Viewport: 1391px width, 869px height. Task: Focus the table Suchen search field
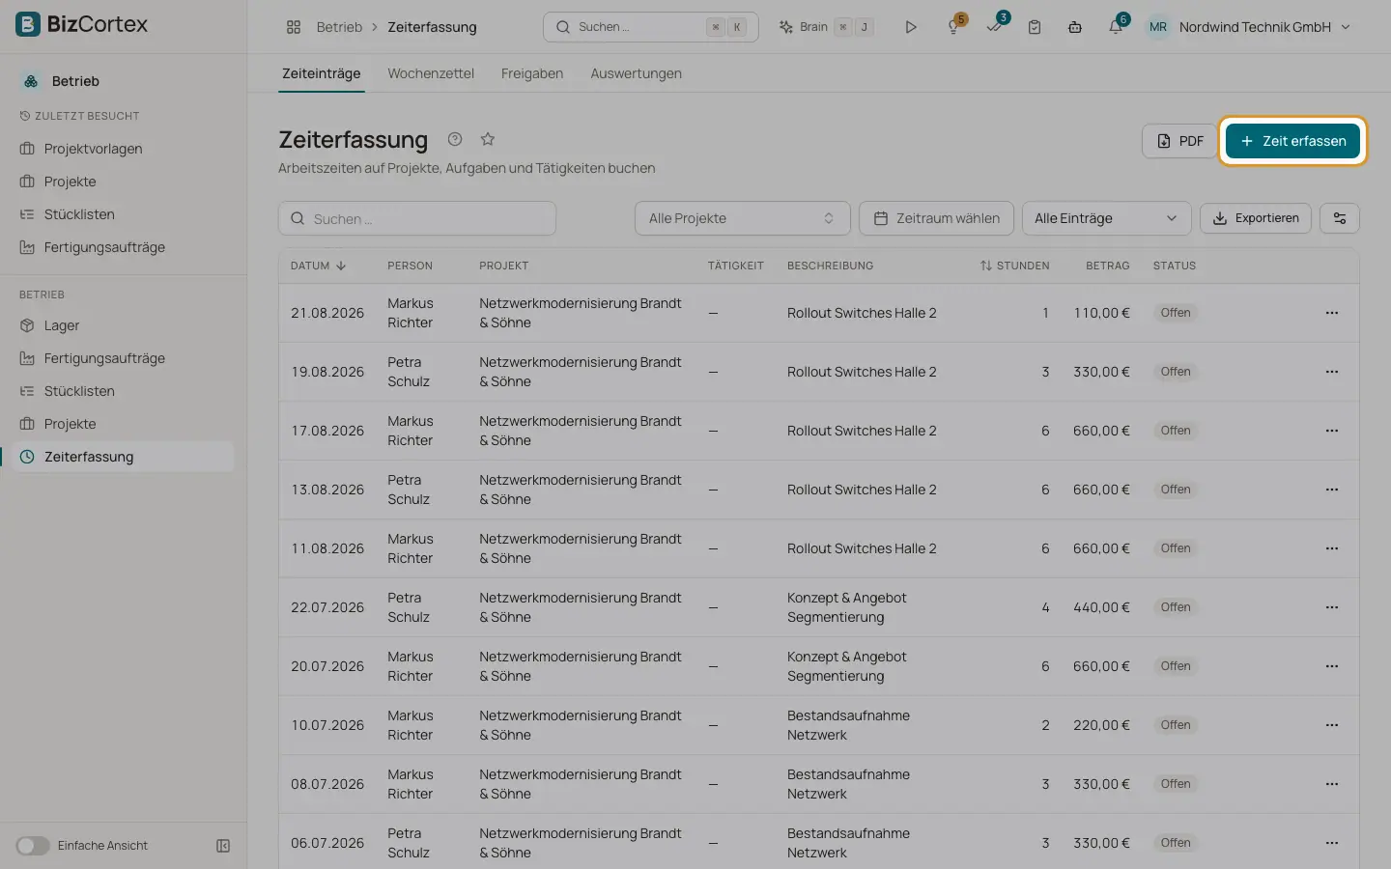(x=417, y=218)
